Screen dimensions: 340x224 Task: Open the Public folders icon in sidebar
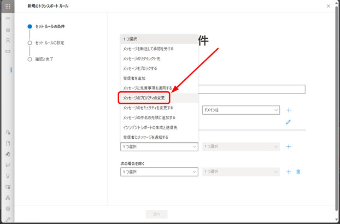point(8,187)
